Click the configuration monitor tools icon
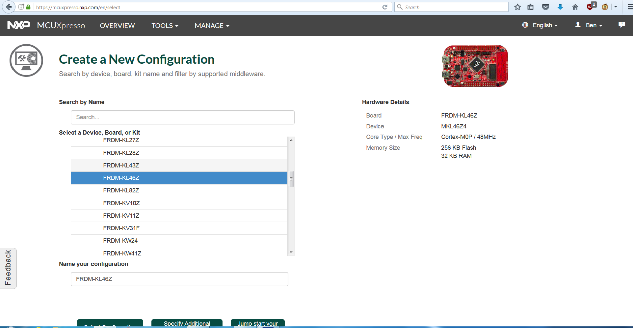 pyautogui.click(x=26, y=60)
